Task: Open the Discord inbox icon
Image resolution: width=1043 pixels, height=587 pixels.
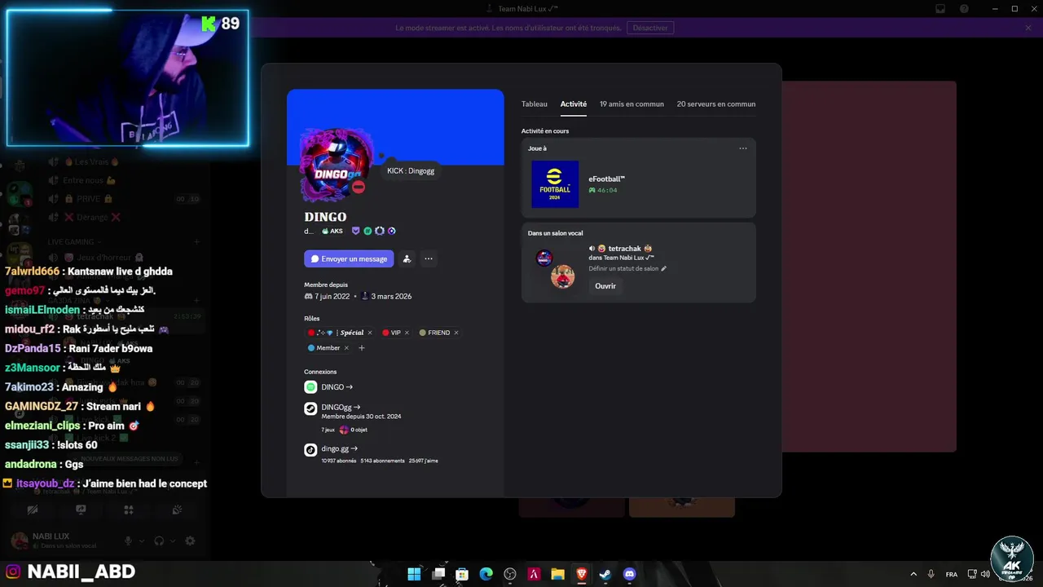Action: coord(940,9)
